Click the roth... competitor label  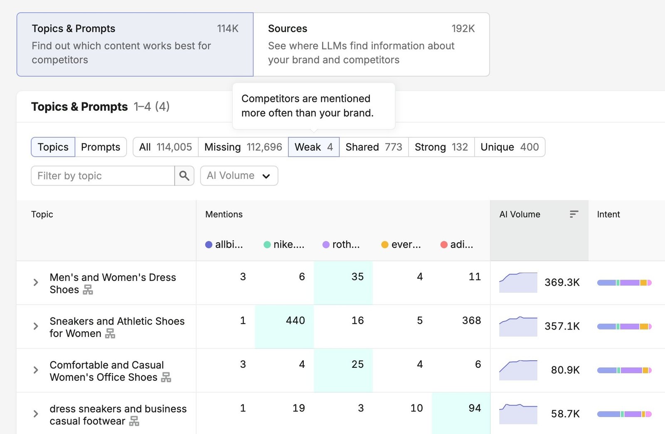346,245
